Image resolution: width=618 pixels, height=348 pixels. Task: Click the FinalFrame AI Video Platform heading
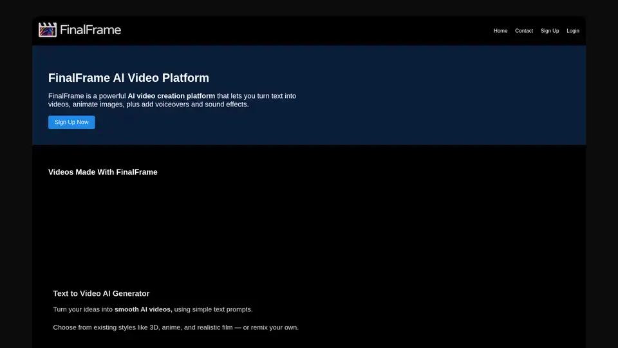pyautogui.click(x=129, y=78)
